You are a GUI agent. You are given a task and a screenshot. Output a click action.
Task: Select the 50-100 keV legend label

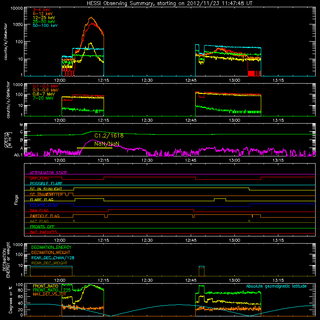[45, 26]
